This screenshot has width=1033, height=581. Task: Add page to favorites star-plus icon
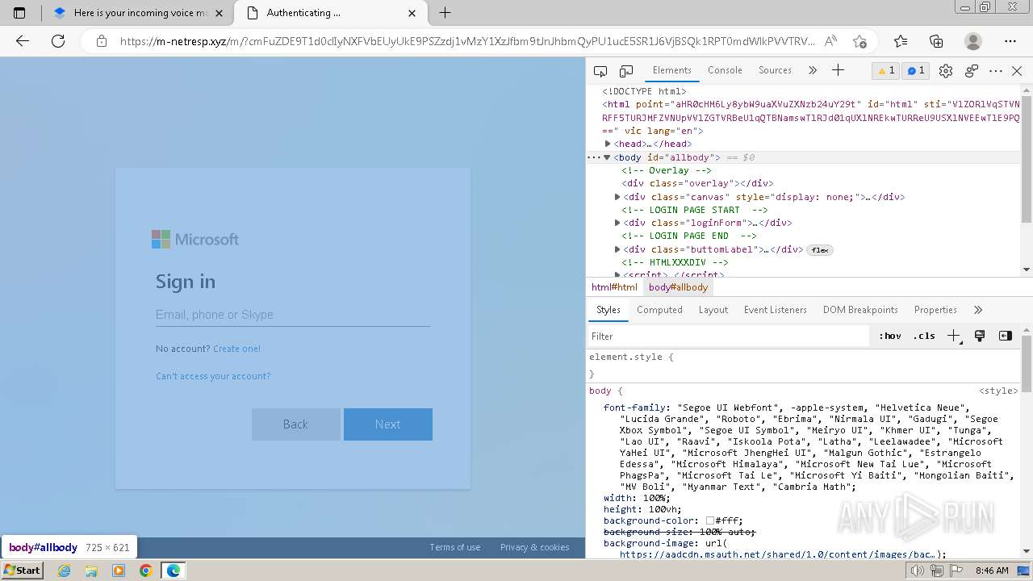[x=859, y=41]
